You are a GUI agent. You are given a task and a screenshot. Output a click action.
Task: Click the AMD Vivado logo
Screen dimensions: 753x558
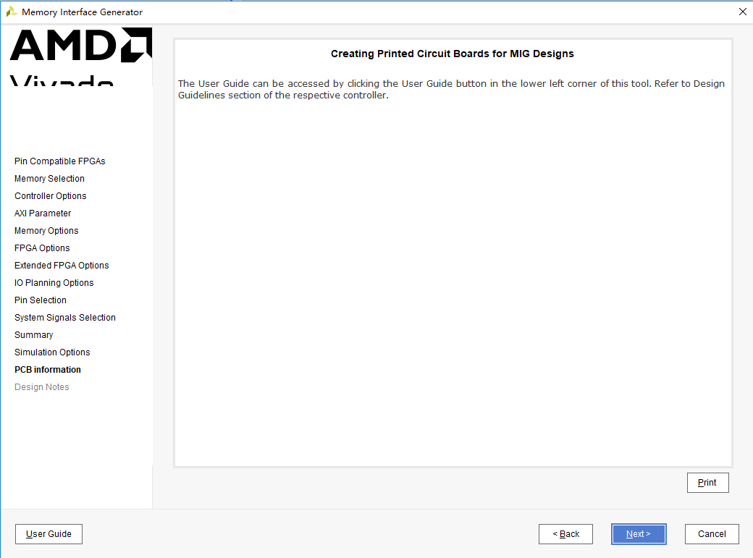tap(80, 56)
